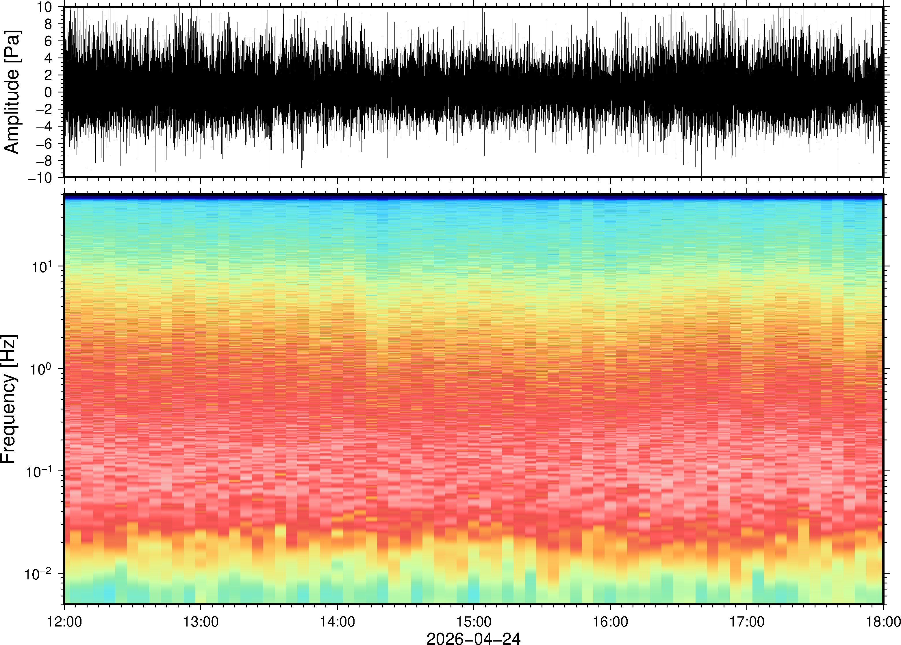Click the dark blue band atop spectrogram
Viewport: 901px width, 645px height.
pyautogui.click(x=473, y=197)
